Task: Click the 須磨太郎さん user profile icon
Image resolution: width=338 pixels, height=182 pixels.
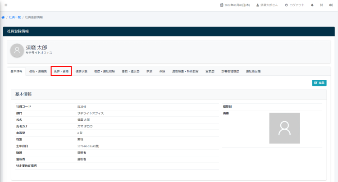Action: [x=257, y=5]
